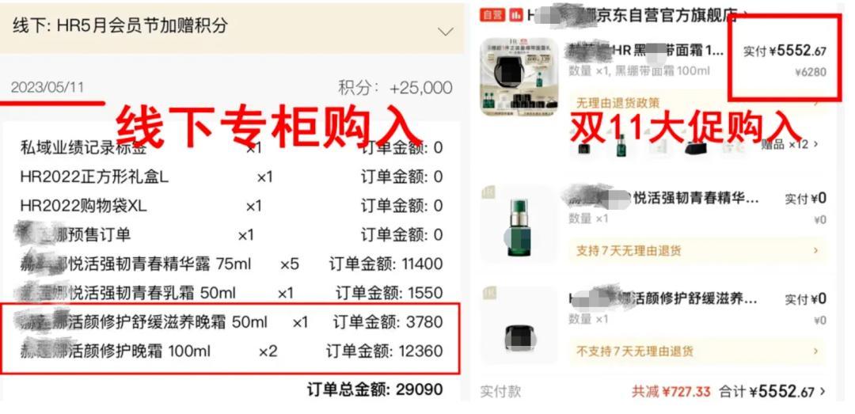Open the gift set product image at top
Viewport: 855px width, 414px height.
519,76
